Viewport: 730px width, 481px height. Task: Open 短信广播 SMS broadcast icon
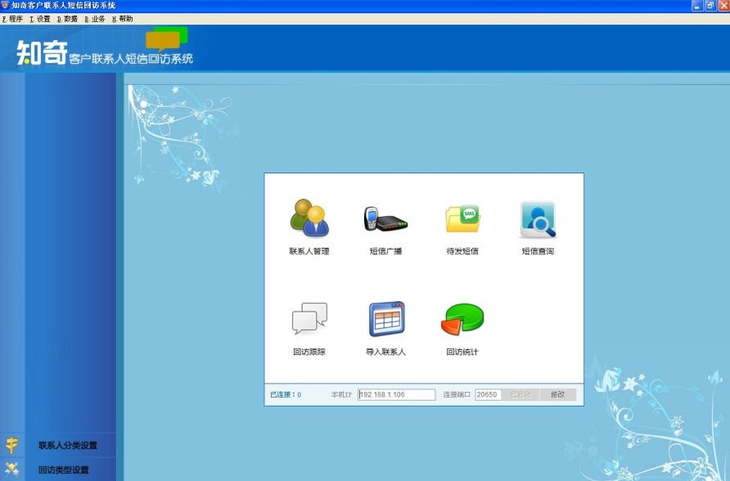[385, 218]
